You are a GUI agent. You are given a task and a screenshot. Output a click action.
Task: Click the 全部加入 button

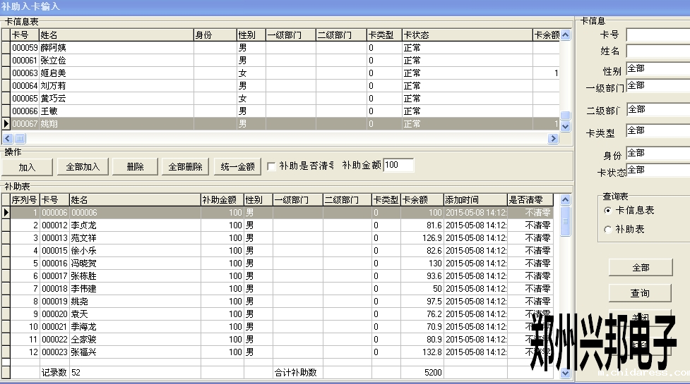coord(83,167)
